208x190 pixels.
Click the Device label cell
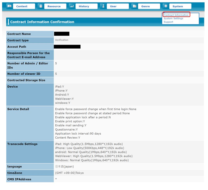(x=30, y=95)
